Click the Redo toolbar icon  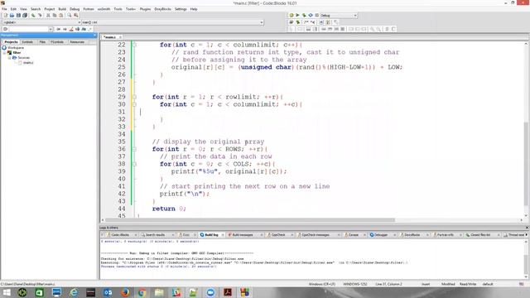click(x=40, y=15)
